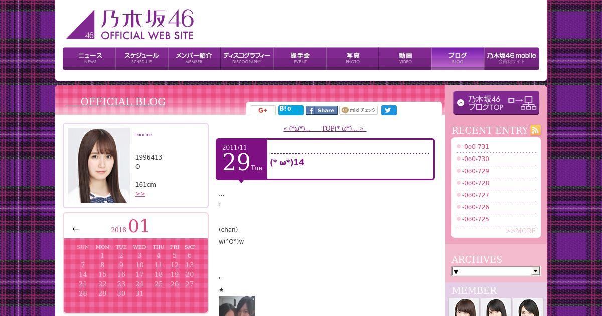The image size is (602, 316).
Task: Open recent entry -0o0-731
Action: [475, 147]
